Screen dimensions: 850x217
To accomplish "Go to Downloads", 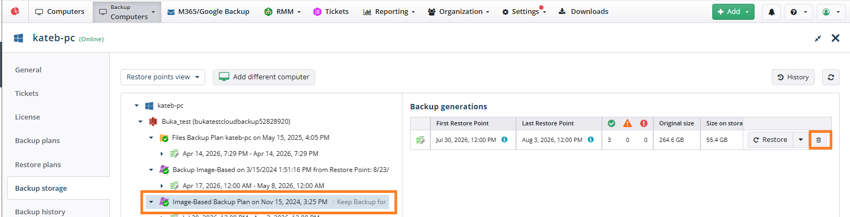I will (583, 11).
